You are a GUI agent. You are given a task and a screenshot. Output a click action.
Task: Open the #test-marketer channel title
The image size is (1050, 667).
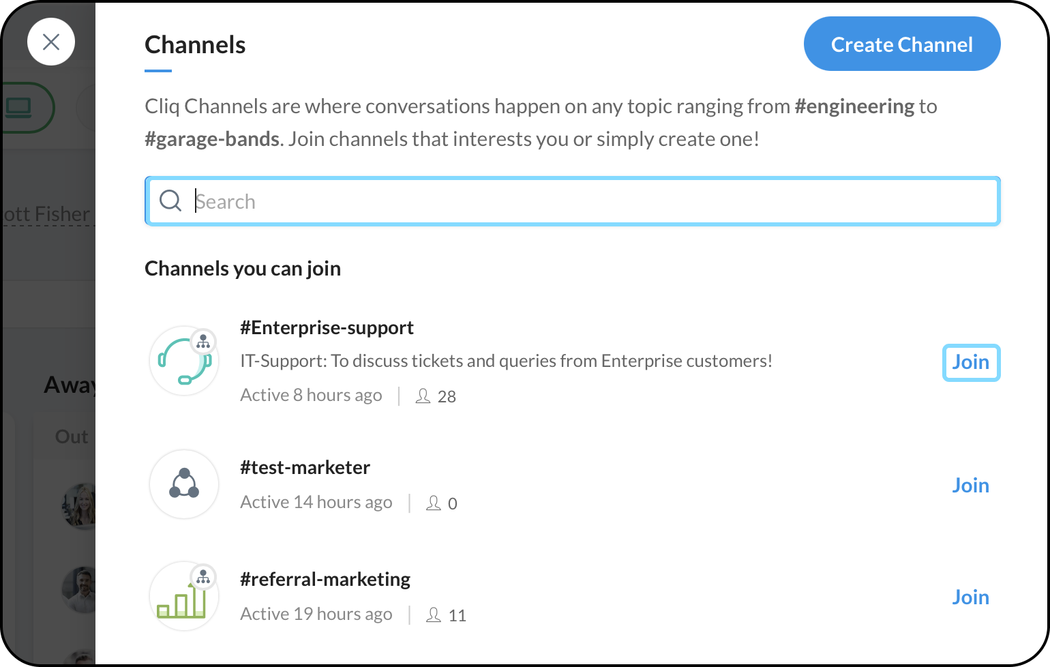tap(305, 468)
